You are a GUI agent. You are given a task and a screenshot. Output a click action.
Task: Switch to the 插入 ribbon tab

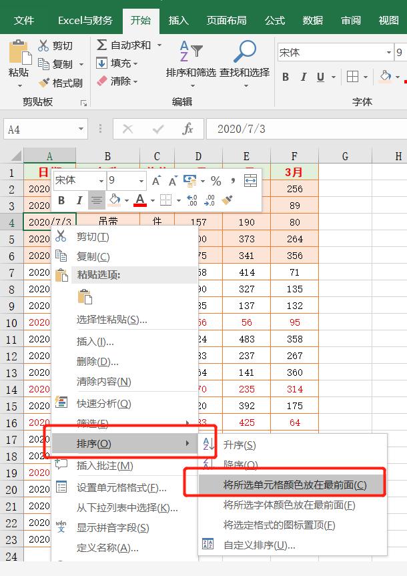click(x=179, y=21)
